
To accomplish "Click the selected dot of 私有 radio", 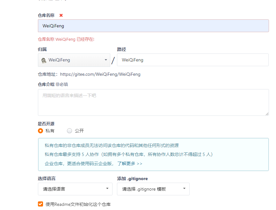I will [x=40, y=131].
